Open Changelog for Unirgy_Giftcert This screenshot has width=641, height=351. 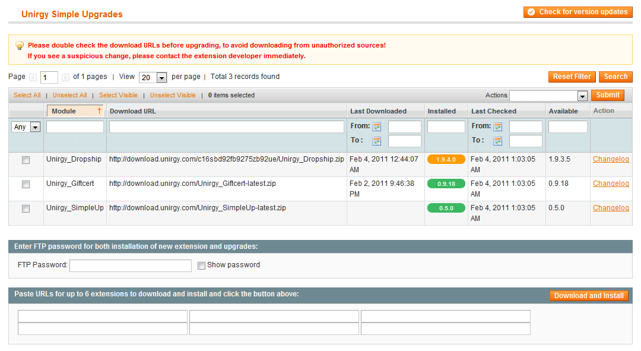pos(611,184)
